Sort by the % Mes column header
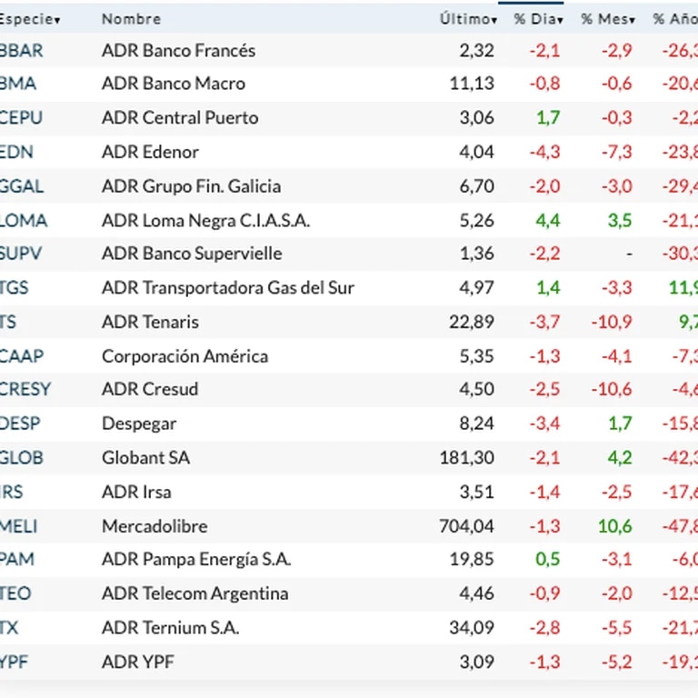Viewport: 698px width, 698px height. click(608, 19)
